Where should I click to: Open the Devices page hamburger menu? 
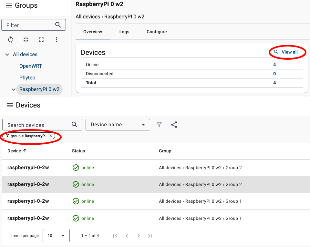pyautogui.click(x=10, y=105)
